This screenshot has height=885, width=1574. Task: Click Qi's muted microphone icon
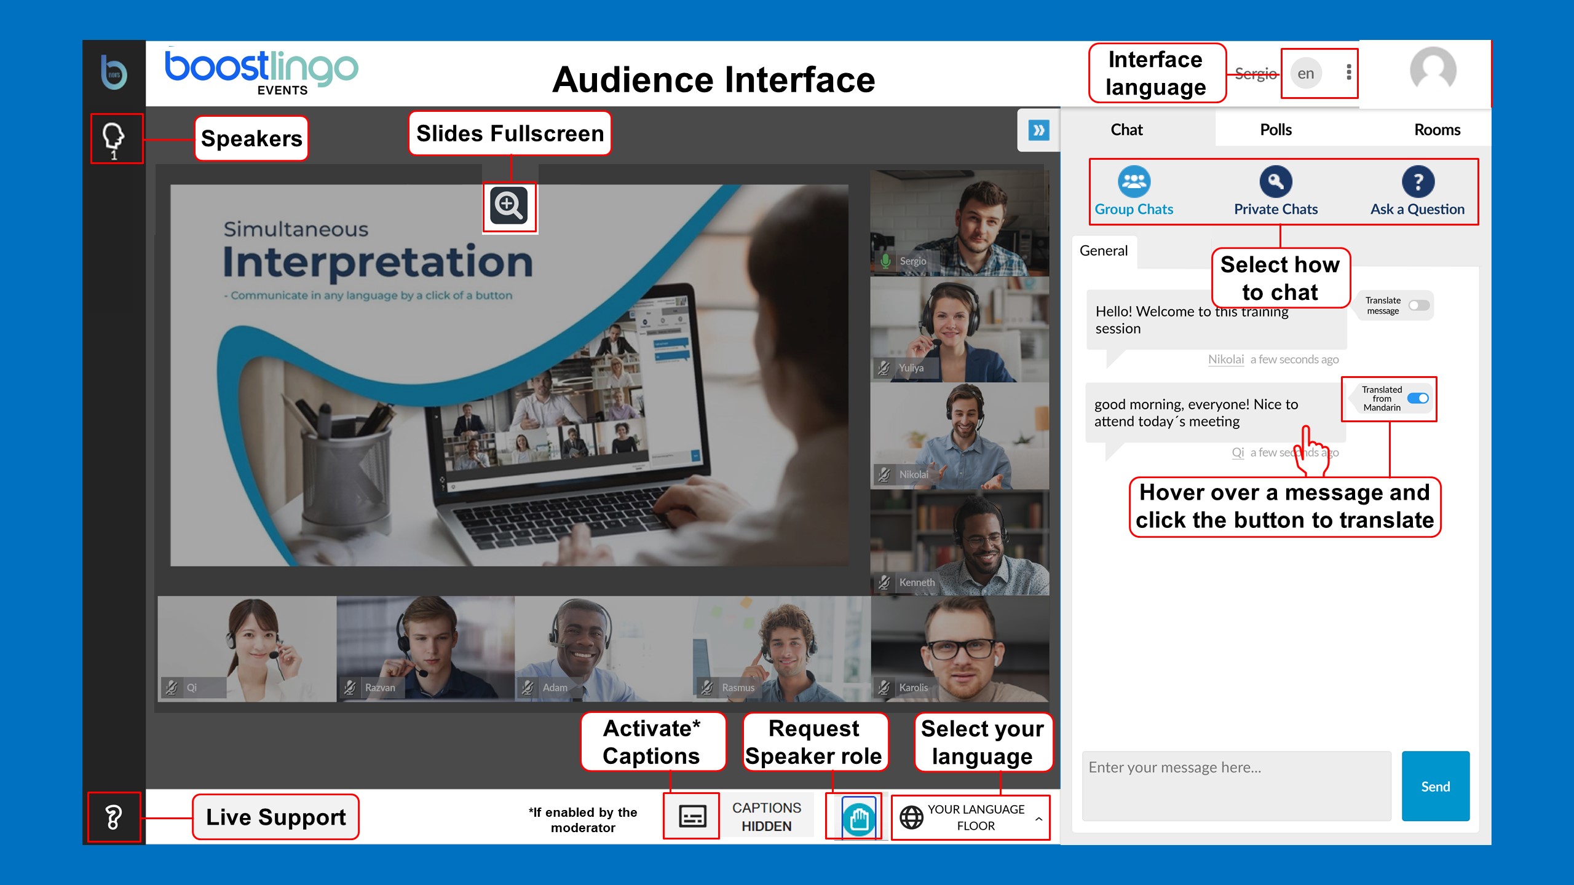coord(172,687)
